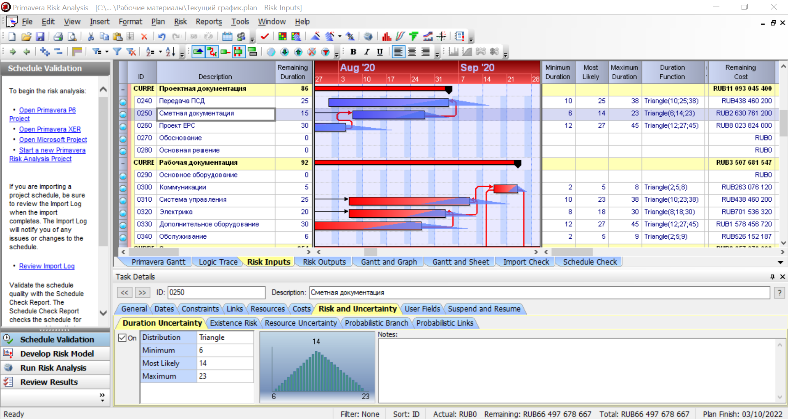This screenshot has width=788, height=419.
Task: Open the sort options dropdown arrow
Action: (160, 52)
